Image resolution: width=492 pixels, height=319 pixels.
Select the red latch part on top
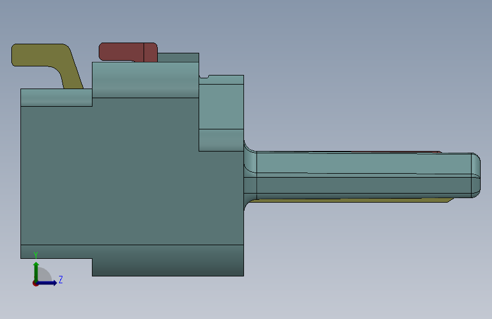(x=128, y=52)
